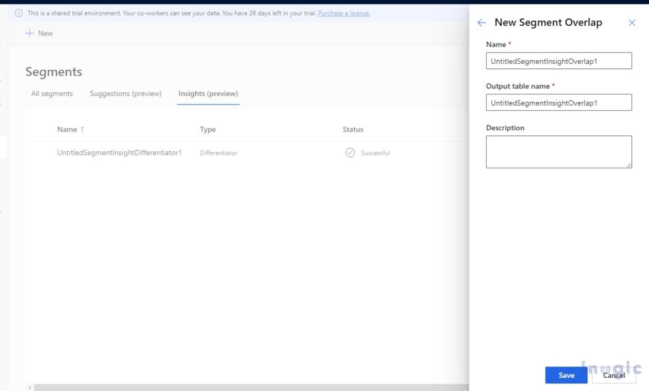Select the Insights (preview) tab
Screen dimensions: 649x391
pos(208,93)
